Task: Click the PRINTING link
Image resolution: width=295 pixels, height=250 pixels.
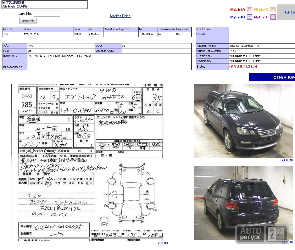Action: [289, 12]
